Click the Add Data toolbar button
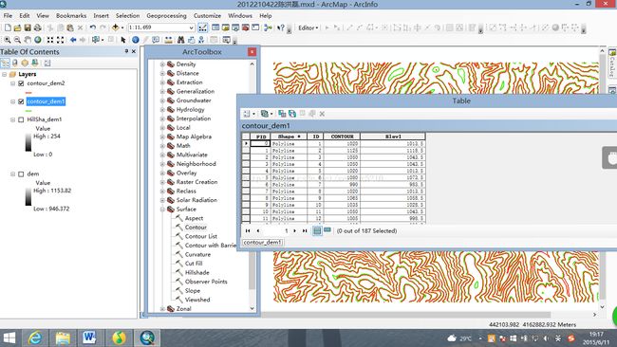Image resolution: width=617 pixels, height=347 pixels. click(x=116, y=27)
